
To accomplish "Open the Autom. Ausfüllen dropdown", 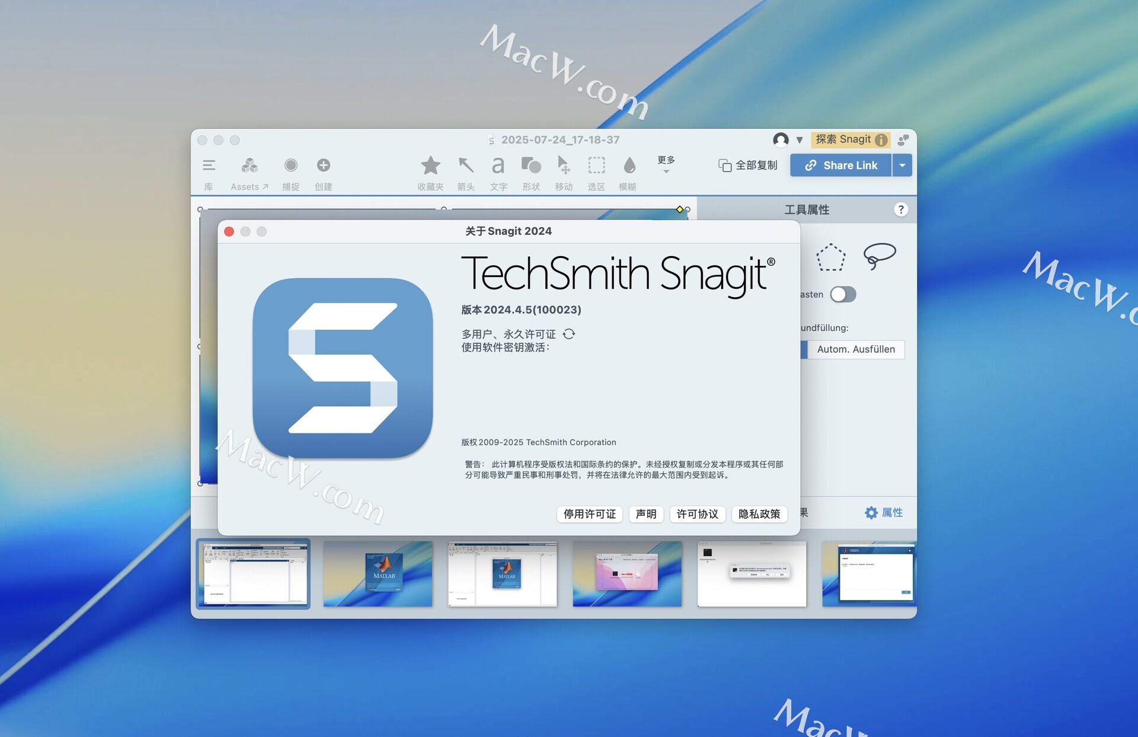I will coord(855,349).
